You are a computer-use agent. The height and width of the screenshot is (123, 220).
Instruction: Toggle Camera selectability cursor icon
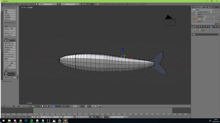pyautogui.click(x=216, y=17)
